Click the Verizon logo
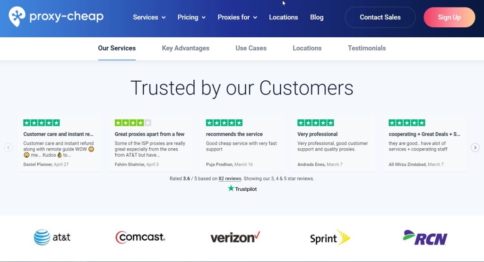Screen dimensions: 484x262 tap(235, 237)
